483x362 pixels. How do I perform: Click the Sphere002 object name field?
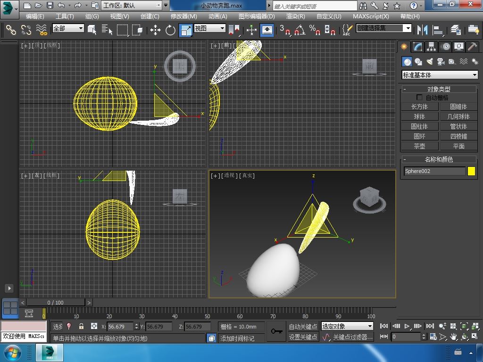[434, 171]
